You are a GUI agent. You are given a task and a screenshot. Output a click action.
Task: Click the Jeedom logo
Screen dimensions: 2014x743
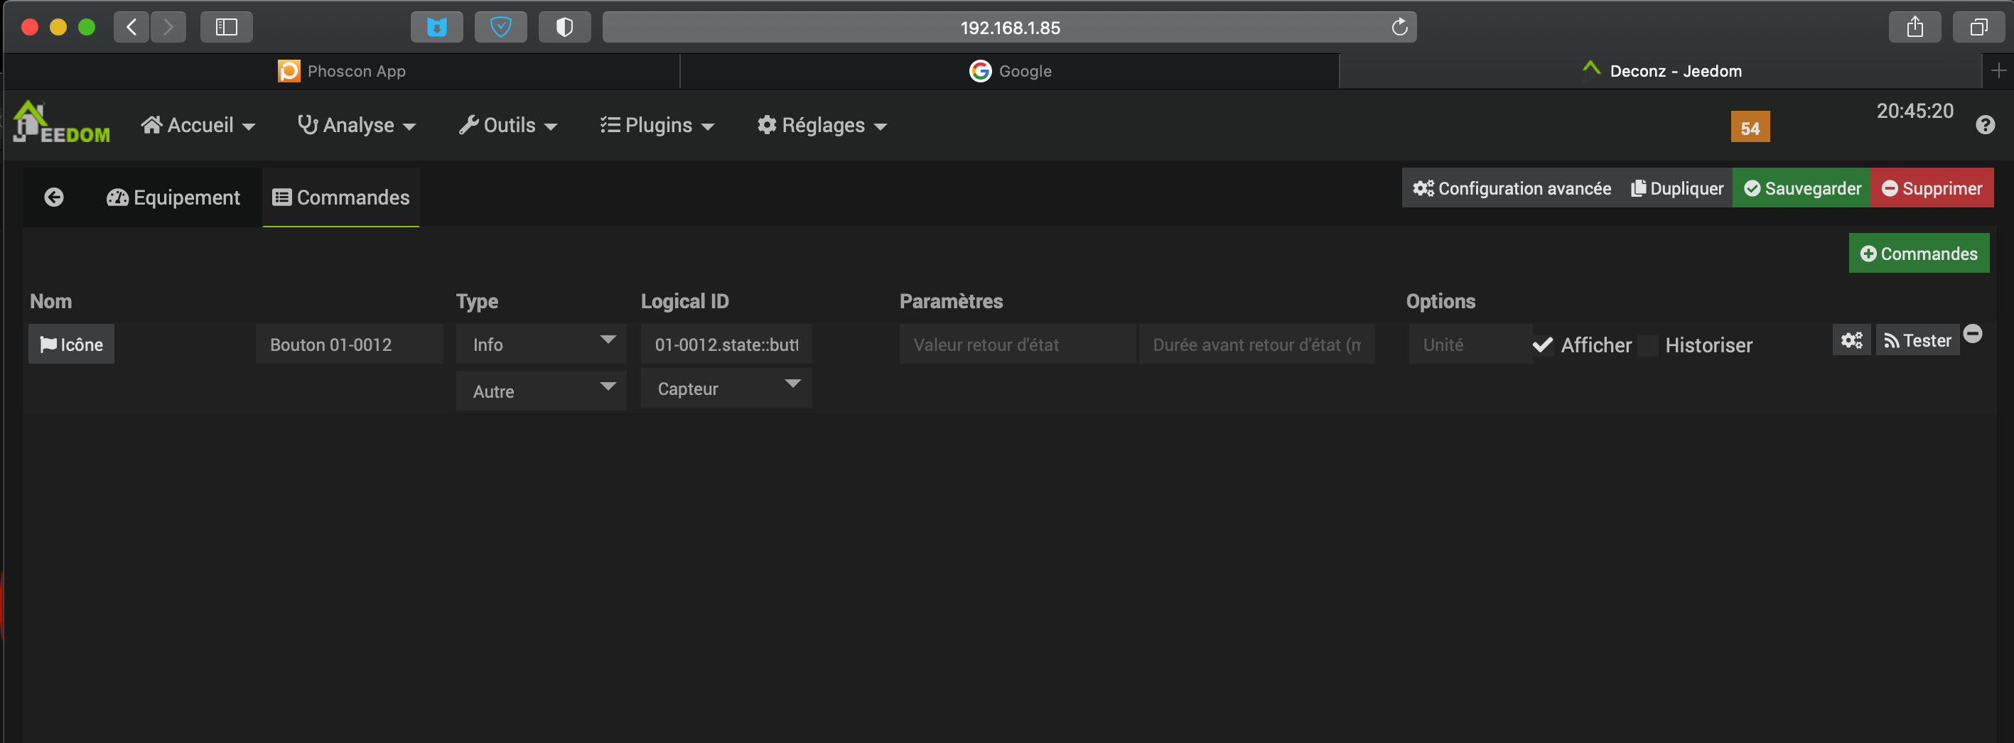tap(62, 124)
